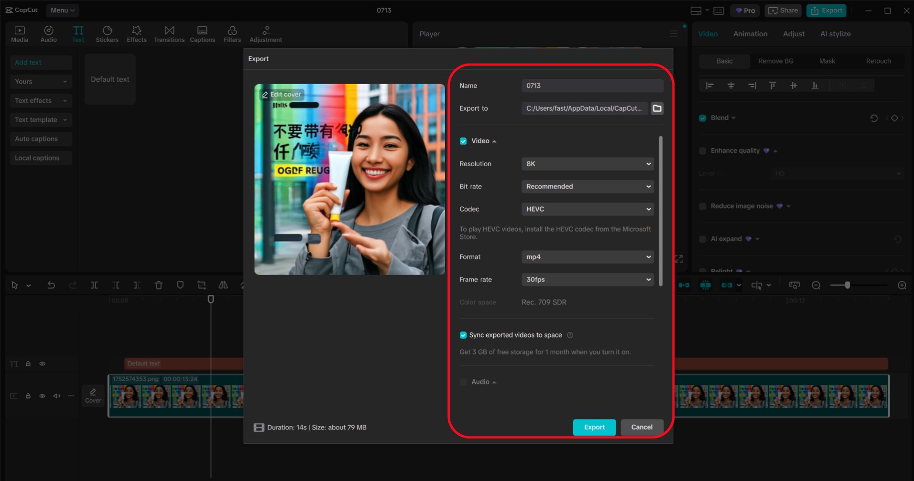Zoom out timeline with minus icon
Screen dimensions: 914x481
816,285
